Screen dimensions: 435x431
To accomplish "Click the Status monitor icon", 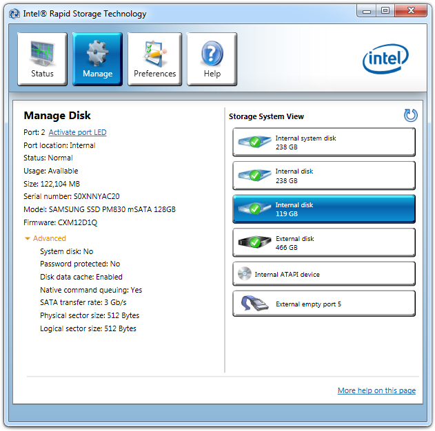I will tap(42, 53).
